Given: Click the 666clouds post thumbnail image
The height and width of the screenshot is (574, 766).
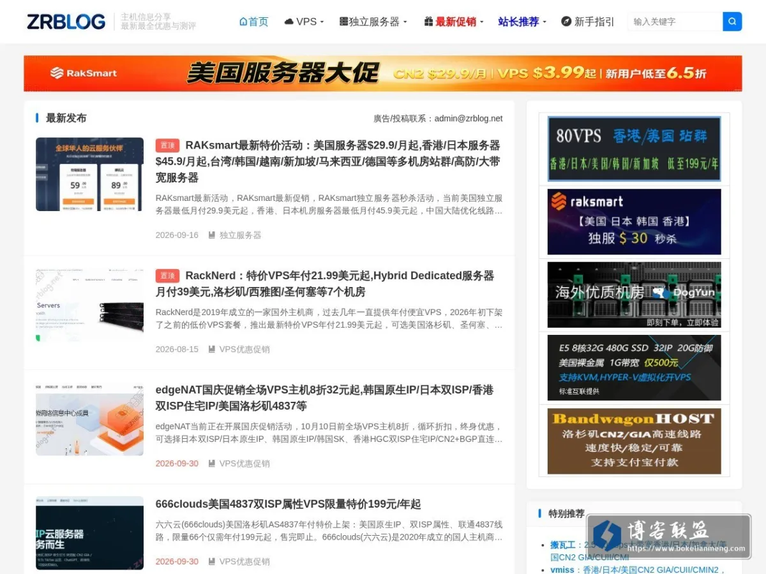Looking at the screenshot, I should (x=89, y=533).
